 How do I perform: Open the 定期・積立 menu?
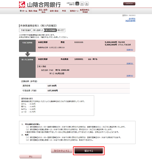[54, 11]
